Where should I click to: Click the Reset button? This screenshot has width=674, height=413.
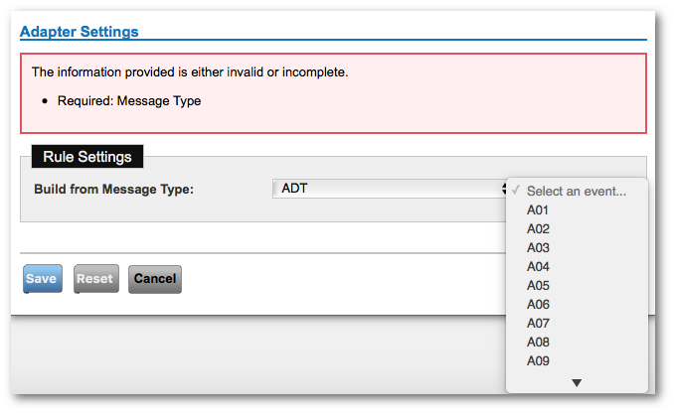coord(95,279)
